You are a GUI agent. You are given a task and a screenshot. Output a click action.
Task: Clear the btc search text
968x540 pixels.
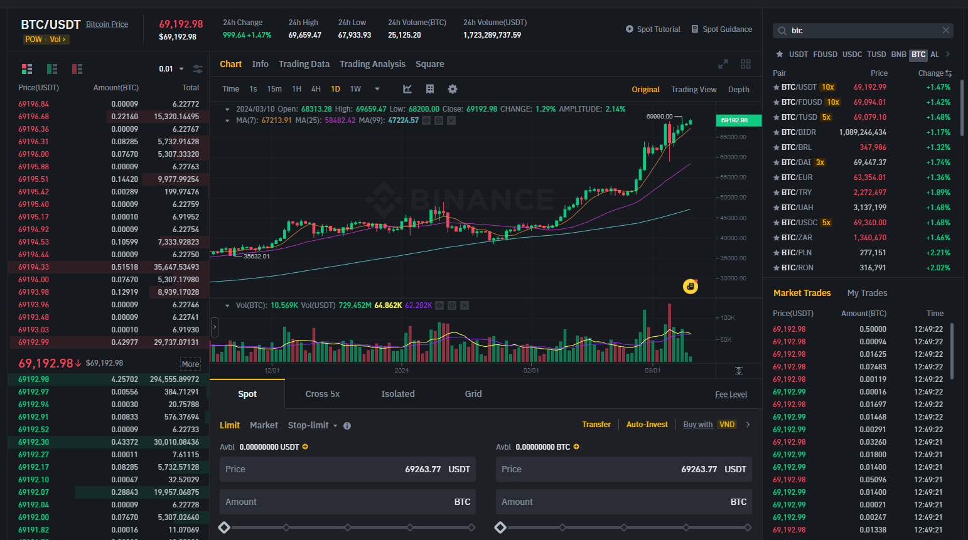pyautogui.click(x=946, y=30)
